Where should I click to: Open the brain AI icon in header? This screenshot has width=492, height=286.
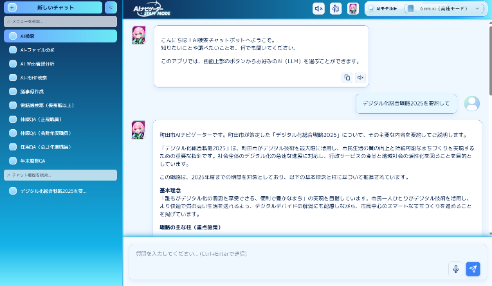(x=336, y=8)
